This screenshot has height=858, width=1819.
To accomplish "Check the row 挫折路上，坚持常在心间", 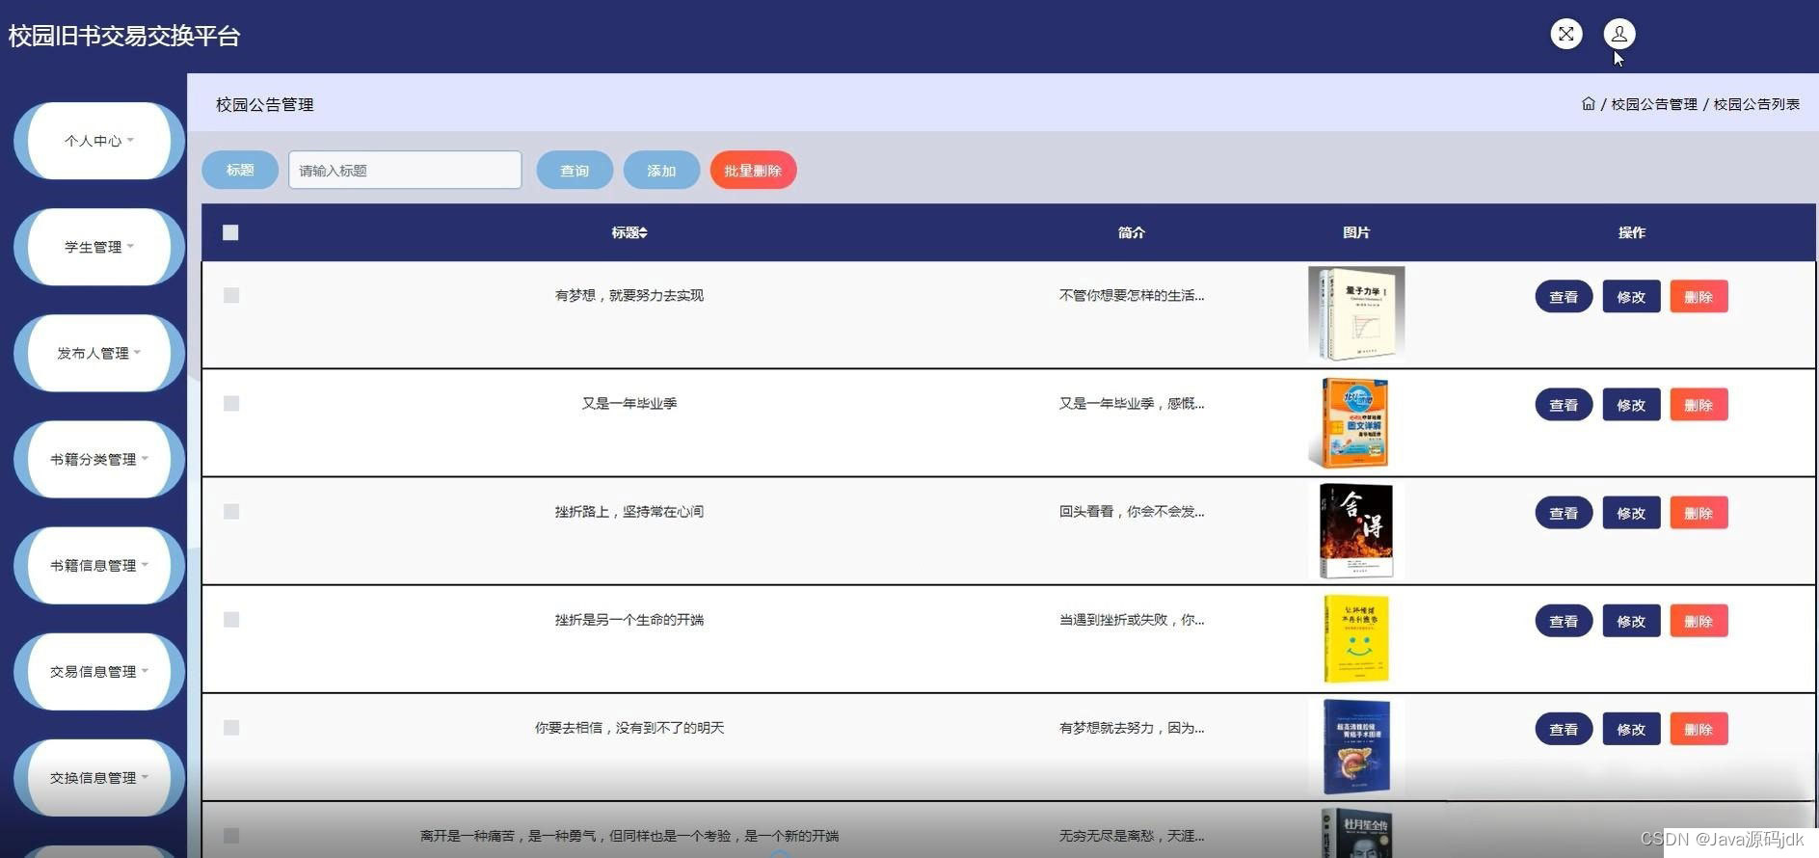I will click(231, 511).
